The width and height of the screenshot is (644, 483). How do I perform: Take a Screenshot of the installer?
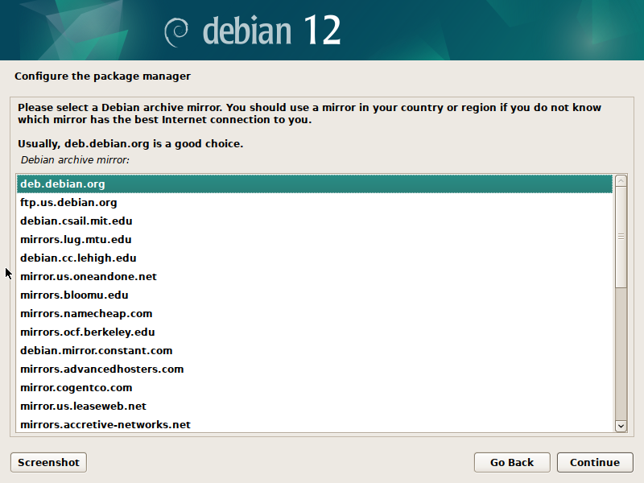point(48,462)
